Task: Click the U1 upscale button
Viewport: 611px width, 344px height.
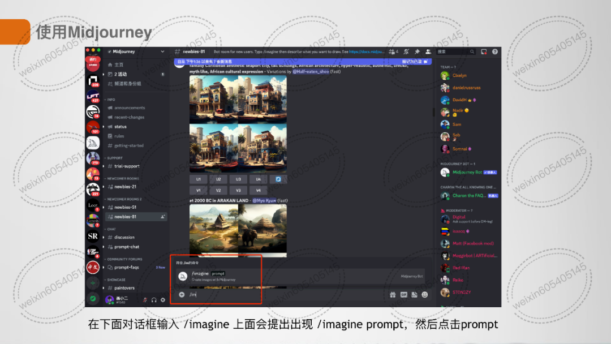Action: tap(199, 179)
